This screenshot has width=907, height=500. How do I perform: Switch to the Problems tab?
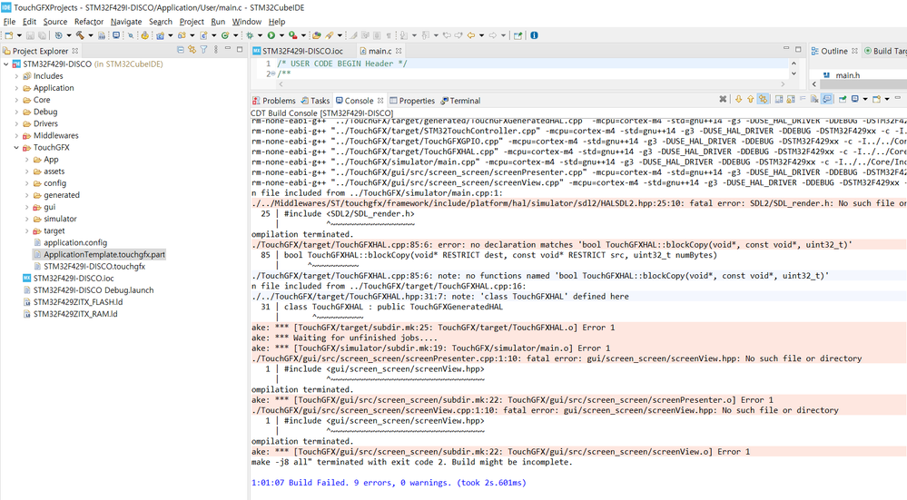274,101
